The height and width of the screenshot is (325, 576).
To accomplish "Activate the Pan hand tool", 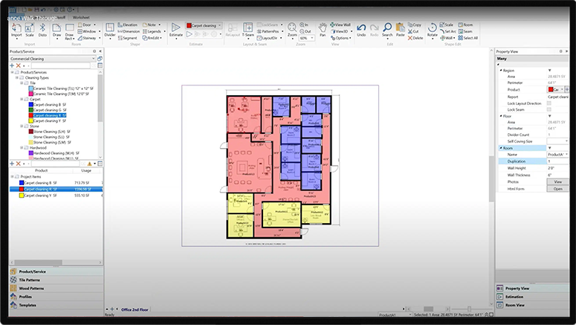I will 322,28.
